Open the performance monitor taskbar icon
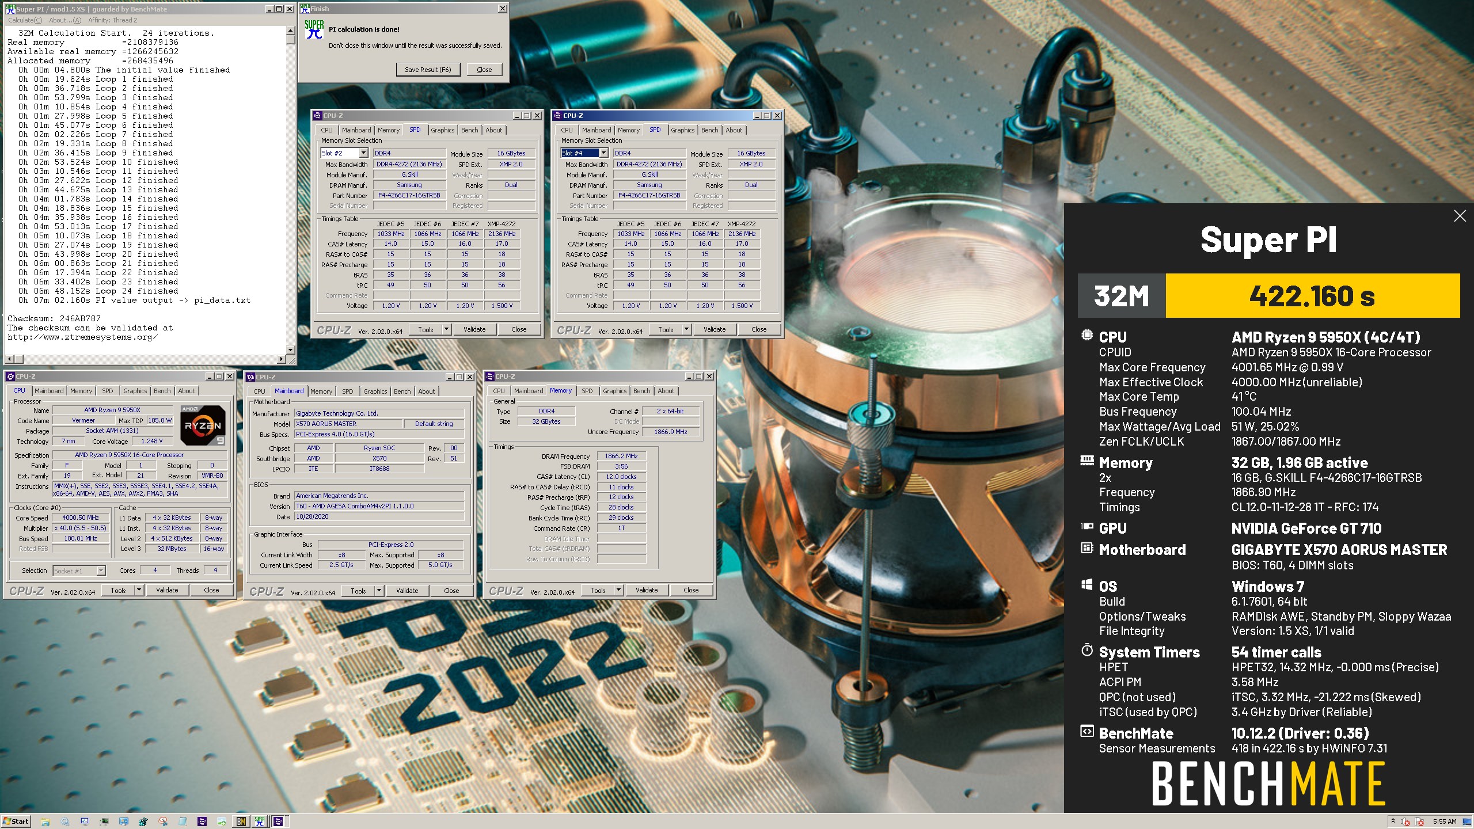This screenshot has height=829, width=1474. (104, 822)
